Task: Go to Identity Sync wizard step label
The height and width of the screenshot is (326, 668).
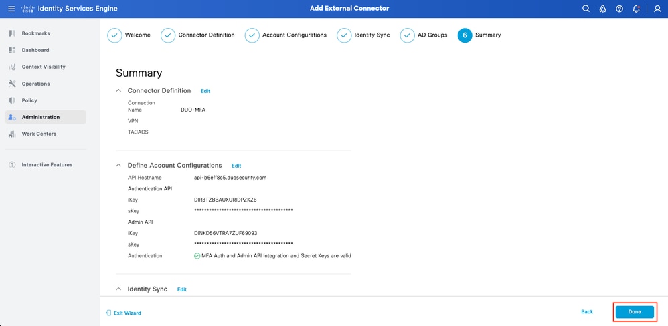Action: (372, 35)
